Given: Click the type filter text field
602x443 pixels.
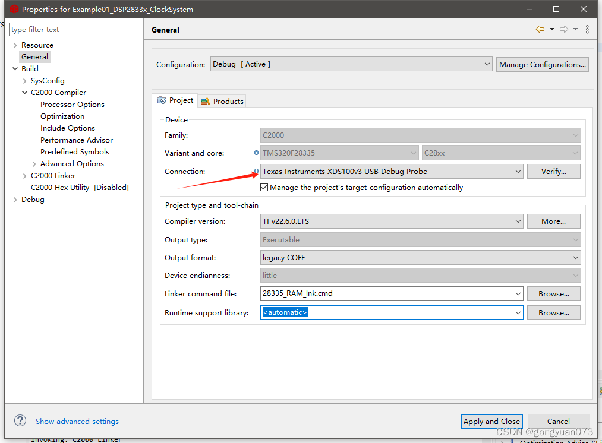Looking at the screenshot, I should pyautogui.click(x=73, y=30).
